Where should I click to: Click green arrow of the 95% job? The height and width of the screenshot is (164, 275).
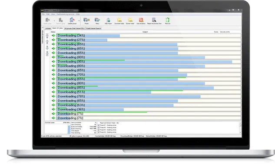pos(53,62)
